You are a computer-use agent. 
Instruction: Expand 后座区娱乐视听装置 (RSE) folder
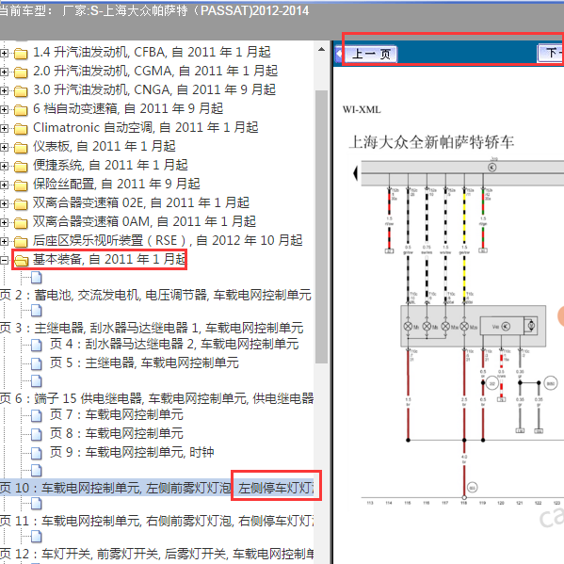[4, 241]
